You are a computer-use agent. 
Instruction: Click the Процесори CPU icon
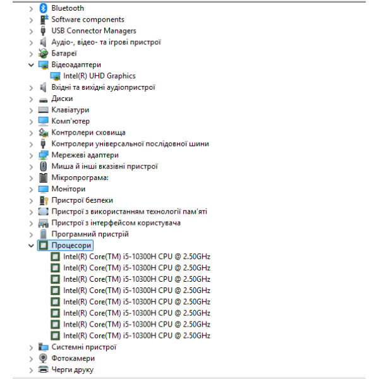click(x=43, y=246)
